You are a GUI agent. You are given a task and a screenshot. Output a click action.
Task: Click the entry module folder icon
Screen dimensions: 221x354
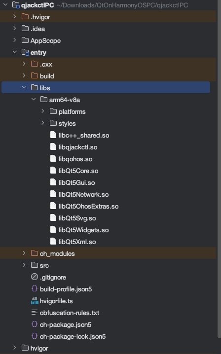(x=25, y=52)
